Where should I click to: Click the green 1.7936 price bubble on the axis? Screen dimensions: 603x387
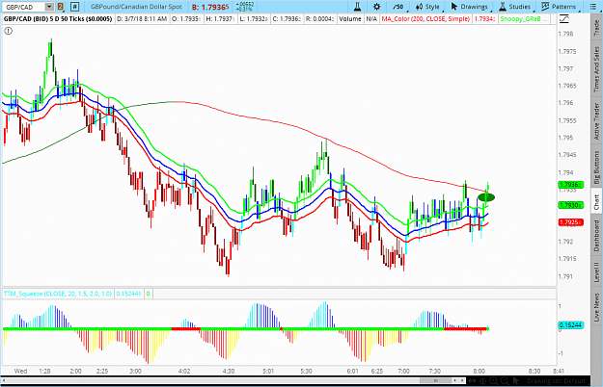pyautogui.click(x=571, y=185)
